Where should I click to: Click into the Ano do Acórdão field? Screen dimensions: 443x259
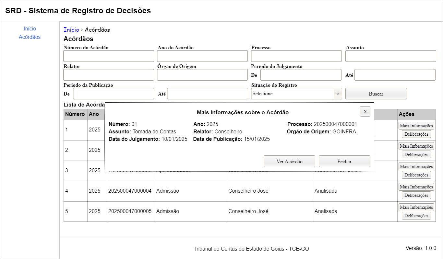202,56
